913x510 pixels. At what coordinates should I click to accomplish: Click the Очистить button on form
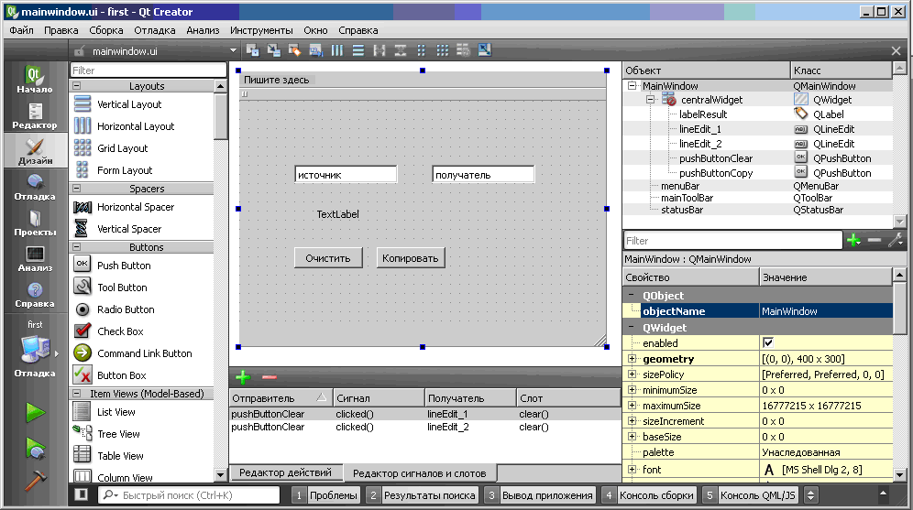328,258
